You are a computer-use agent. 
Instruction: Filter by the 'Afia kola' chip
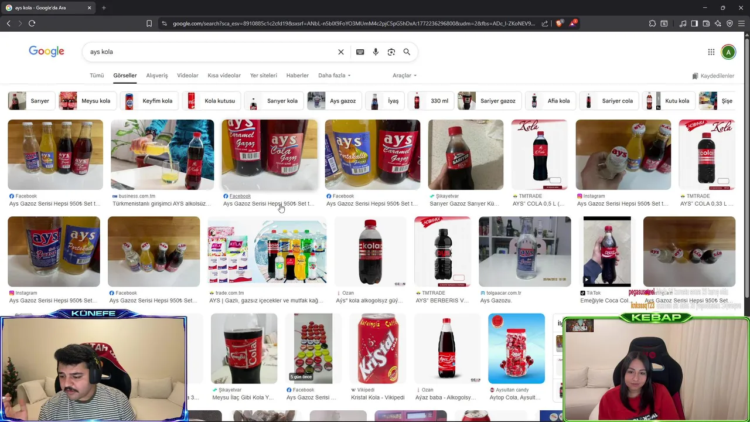click(550, 101)
